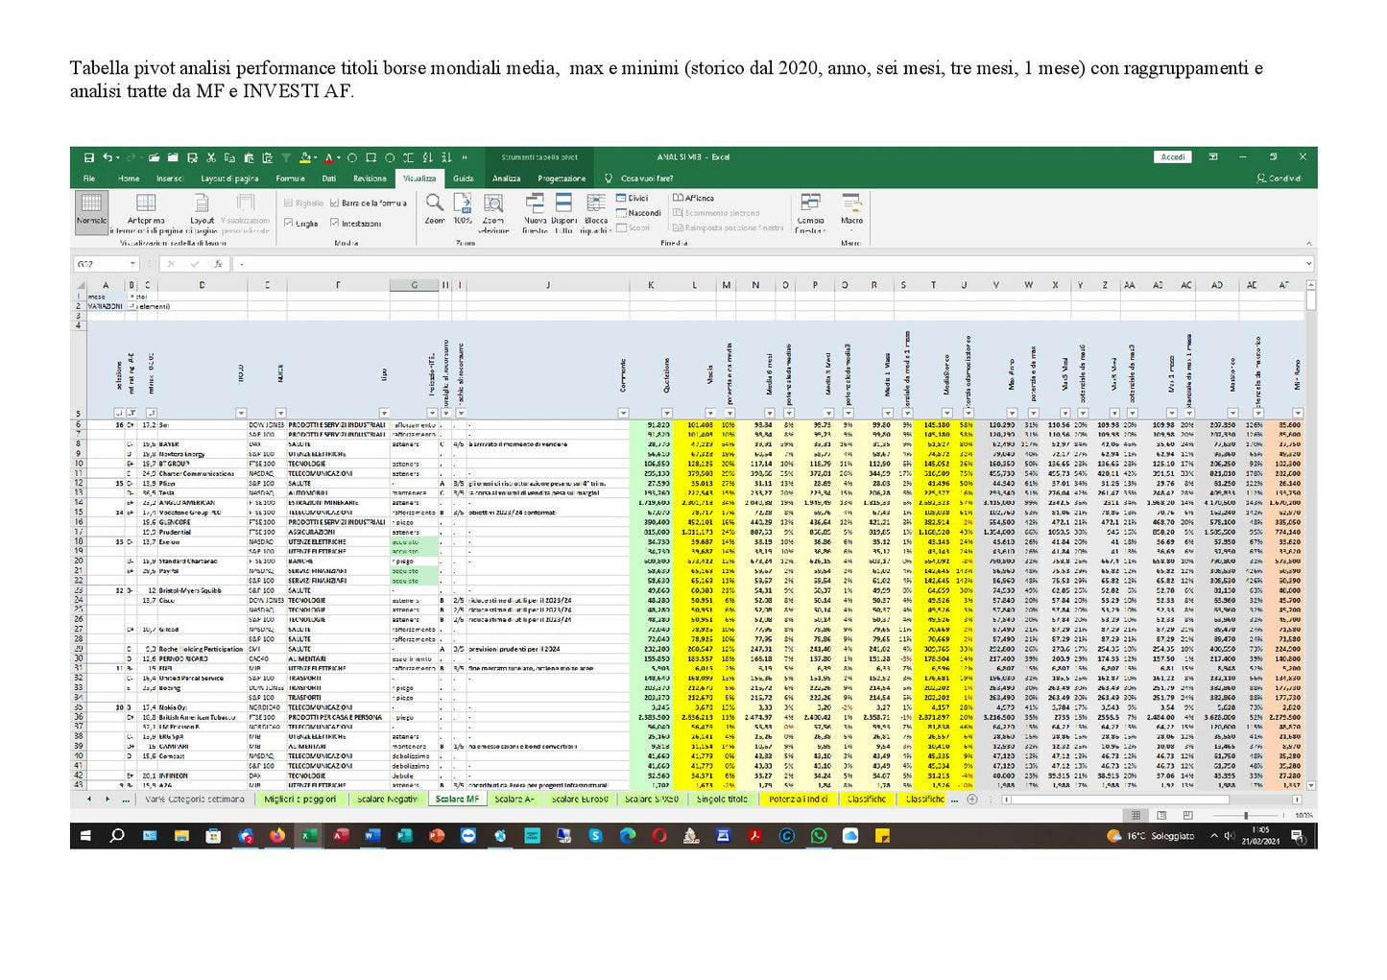Click the column G header
Image resolution: width=1387 pixels, height=980 pixels.
point(414,285)
